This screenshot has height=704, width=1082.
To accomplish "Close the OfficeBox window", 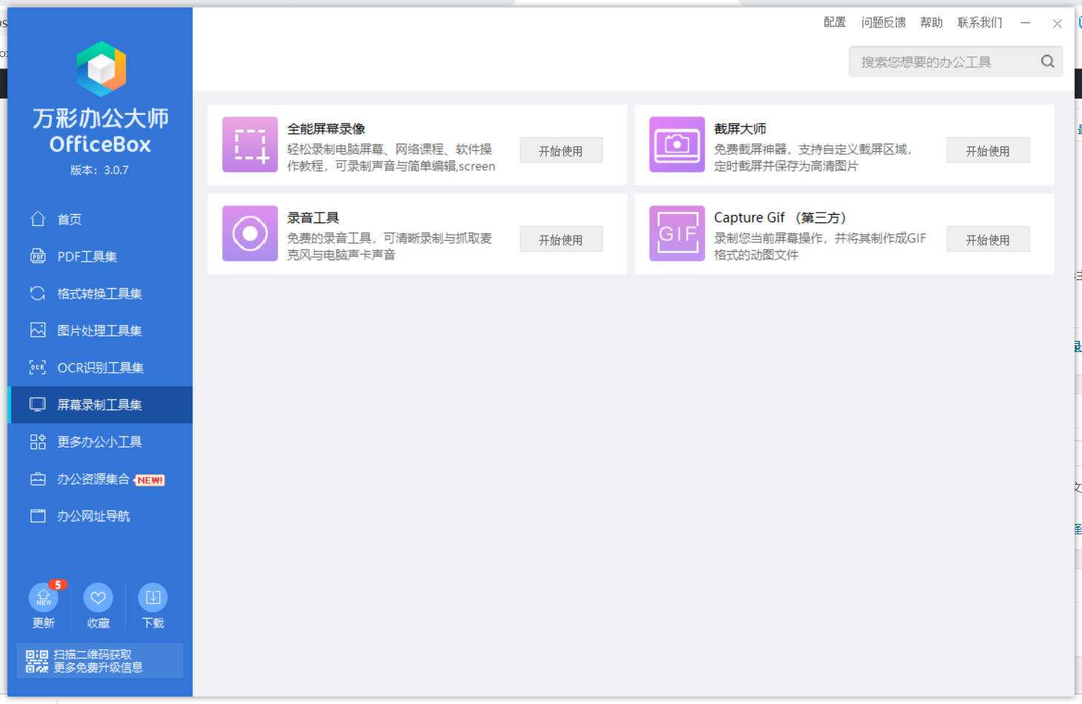I will (x=1058, y=24).
